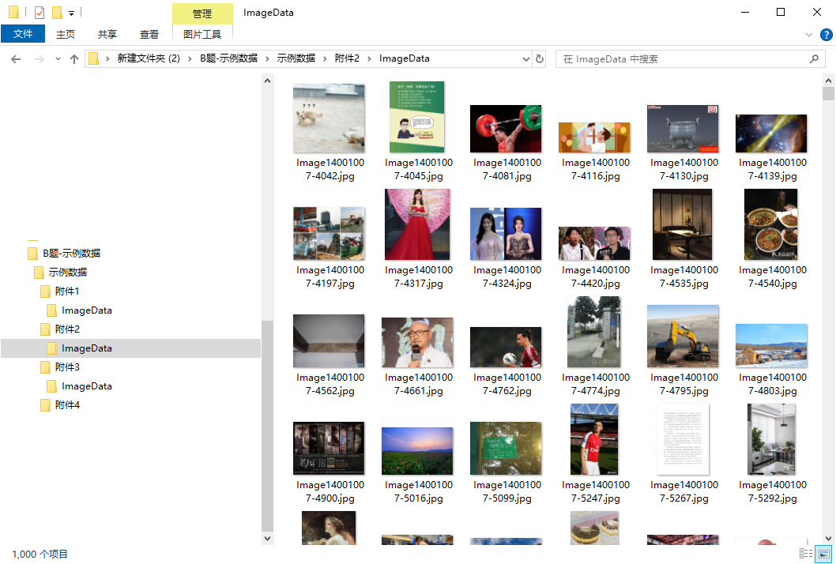Select 附件4 folder in the tree
Image resolution: width=836 pixels, height=564 pixels.
(66, 405)
